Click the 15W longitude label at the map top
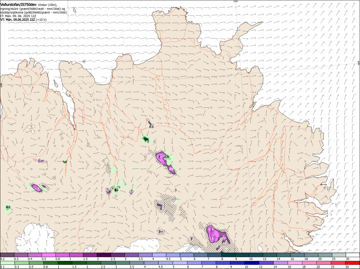This screenshot has width=360, height=269. tap(235, 1)
